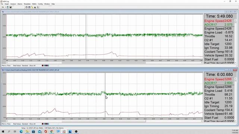Expand the open file dropdown arrow
The image size is (239, 134).
[x=5, y=7]
